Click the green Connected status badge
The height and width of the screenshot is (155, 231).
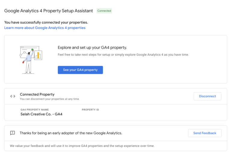(x=104, y=11)
